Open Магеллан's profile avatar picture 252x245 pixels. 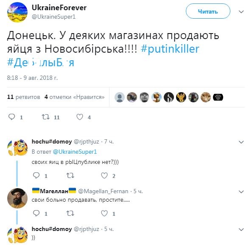[17, 198]
